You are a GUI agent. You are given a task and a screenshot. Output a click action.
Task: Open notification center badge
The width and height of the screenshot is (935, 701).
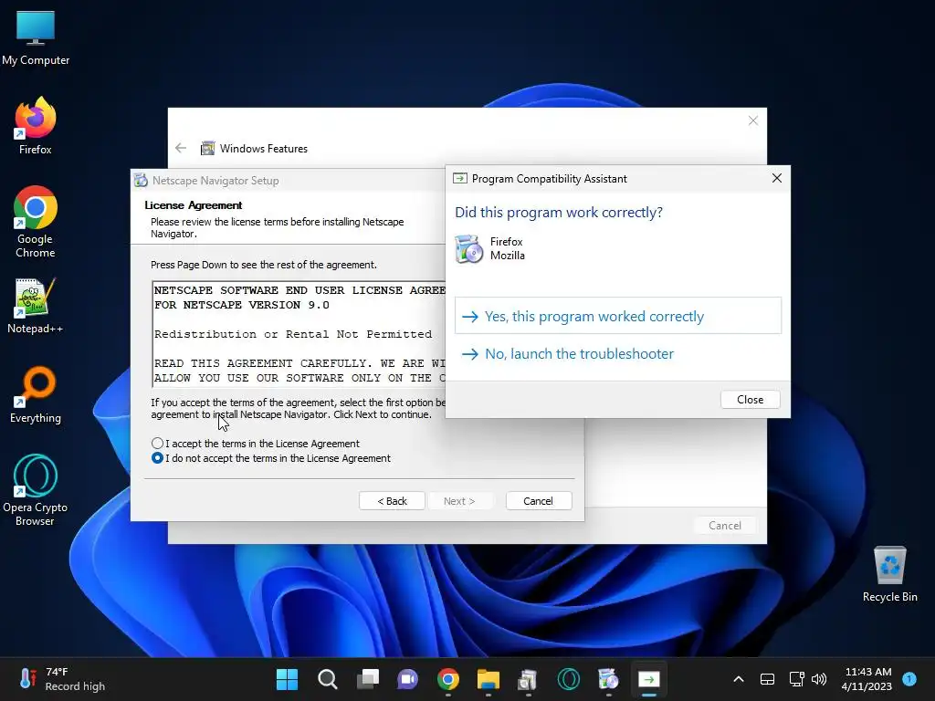click(x=909, y=678)
